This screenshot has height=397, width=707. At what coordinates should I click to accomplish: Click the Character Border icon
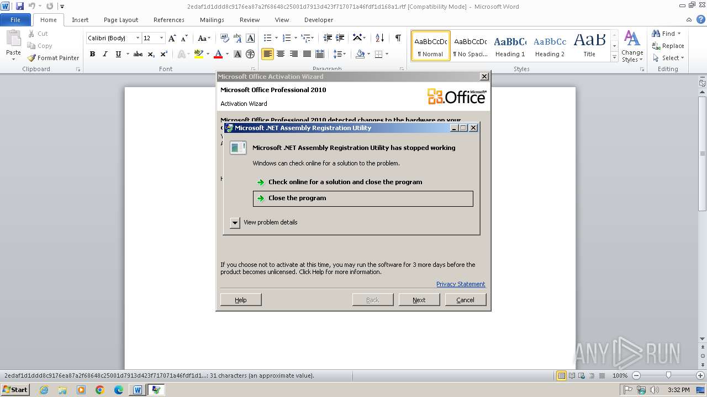[250, 38]
